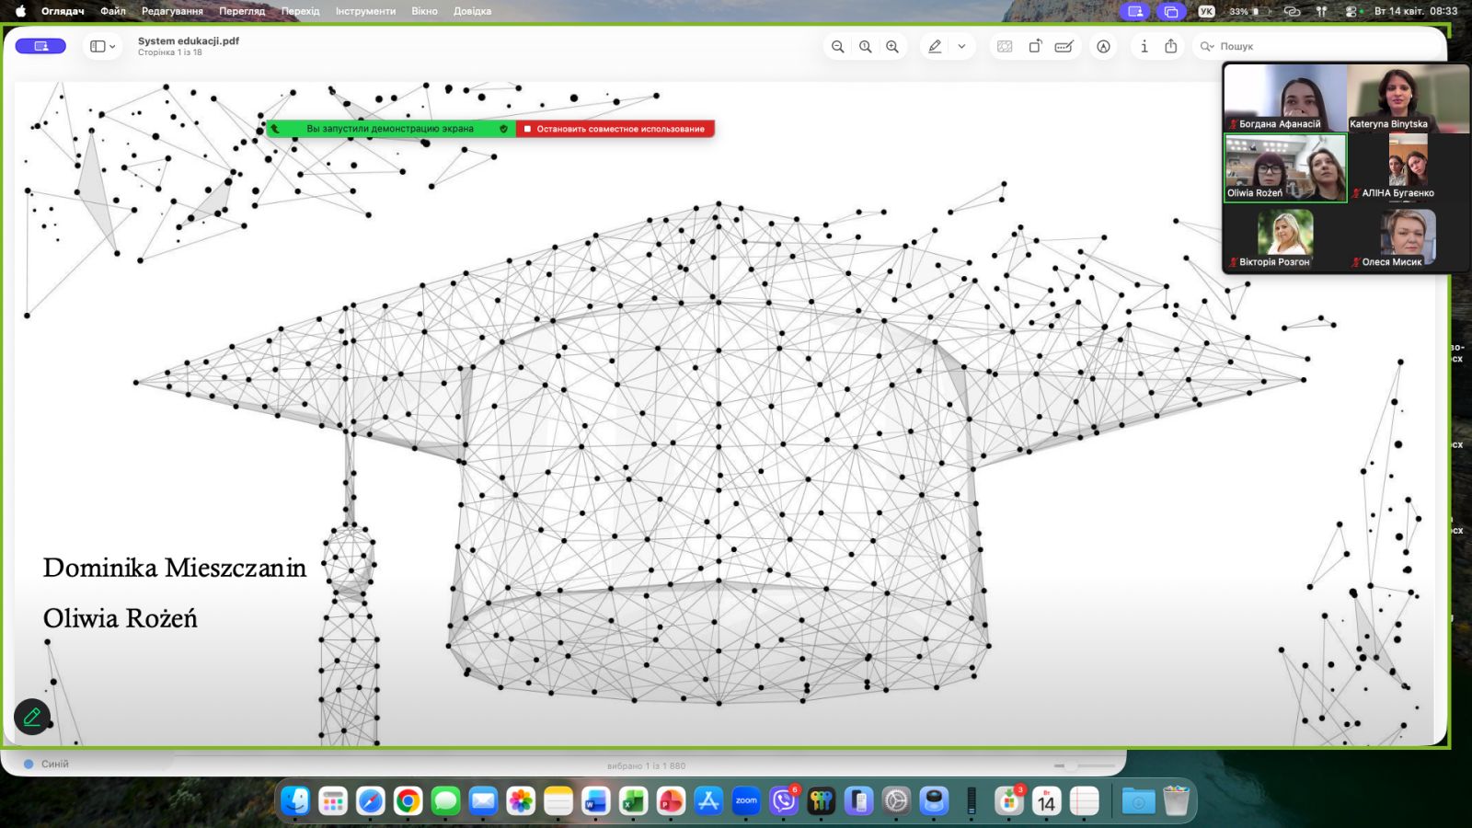Open the Перегляд menu

(x=242, y=11)
